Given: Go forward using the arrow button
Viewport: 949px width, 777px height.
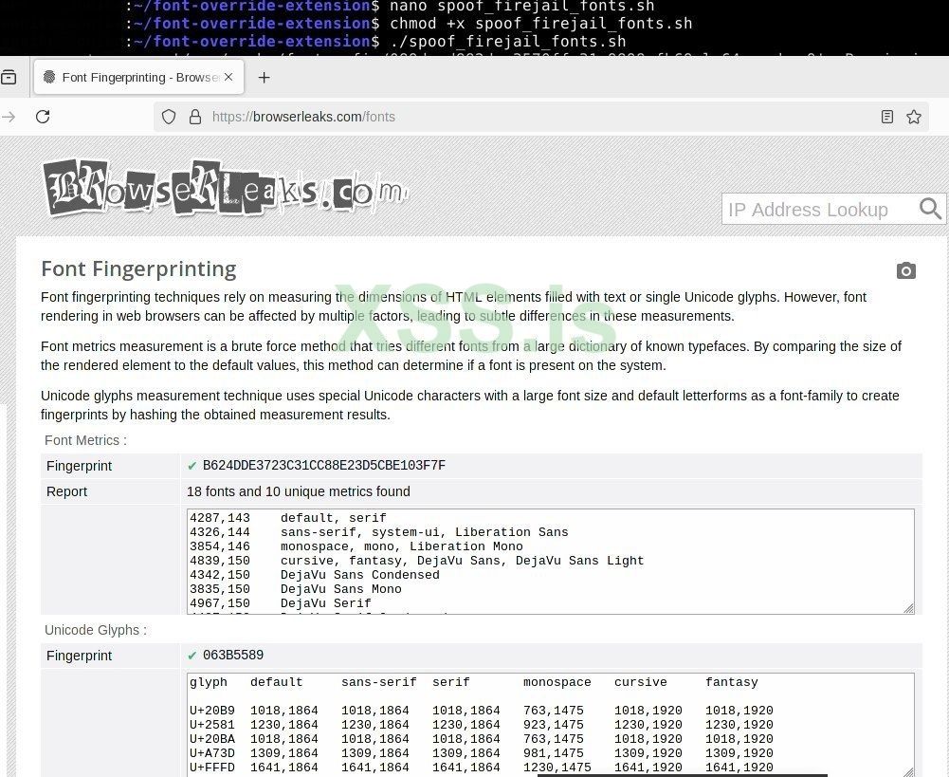Looking at the screenshot, I should point(9,117).
